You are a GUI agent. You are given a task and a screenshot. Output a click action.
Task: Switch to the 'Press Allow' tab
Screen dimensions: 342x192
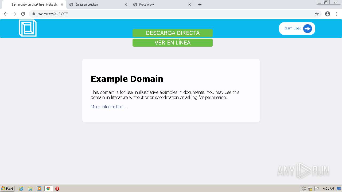[162, 5]
